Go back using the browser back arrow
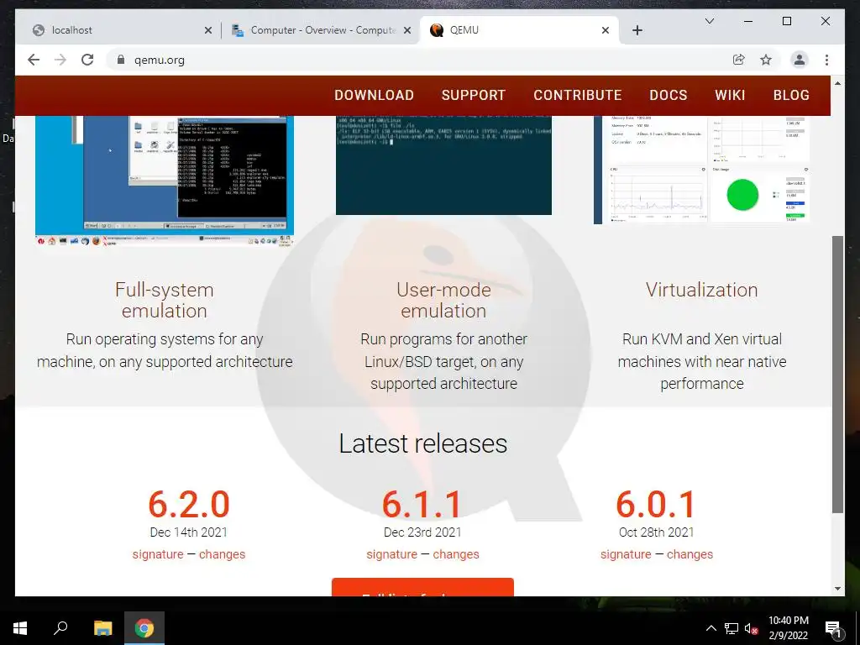860x645 pixels. click(34, 60)
